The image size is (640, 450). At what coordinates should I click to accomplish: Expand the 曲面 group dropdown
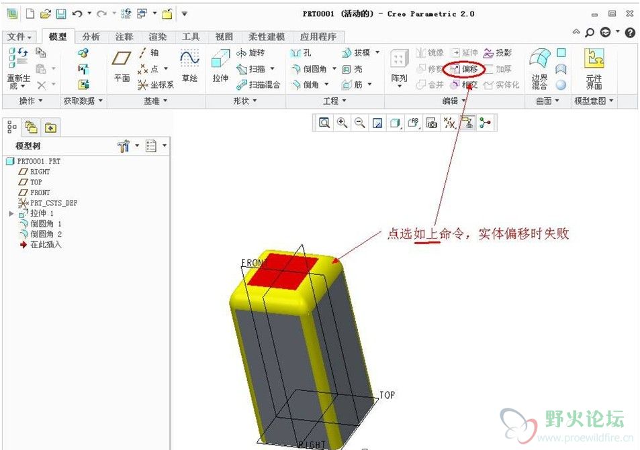547,101
